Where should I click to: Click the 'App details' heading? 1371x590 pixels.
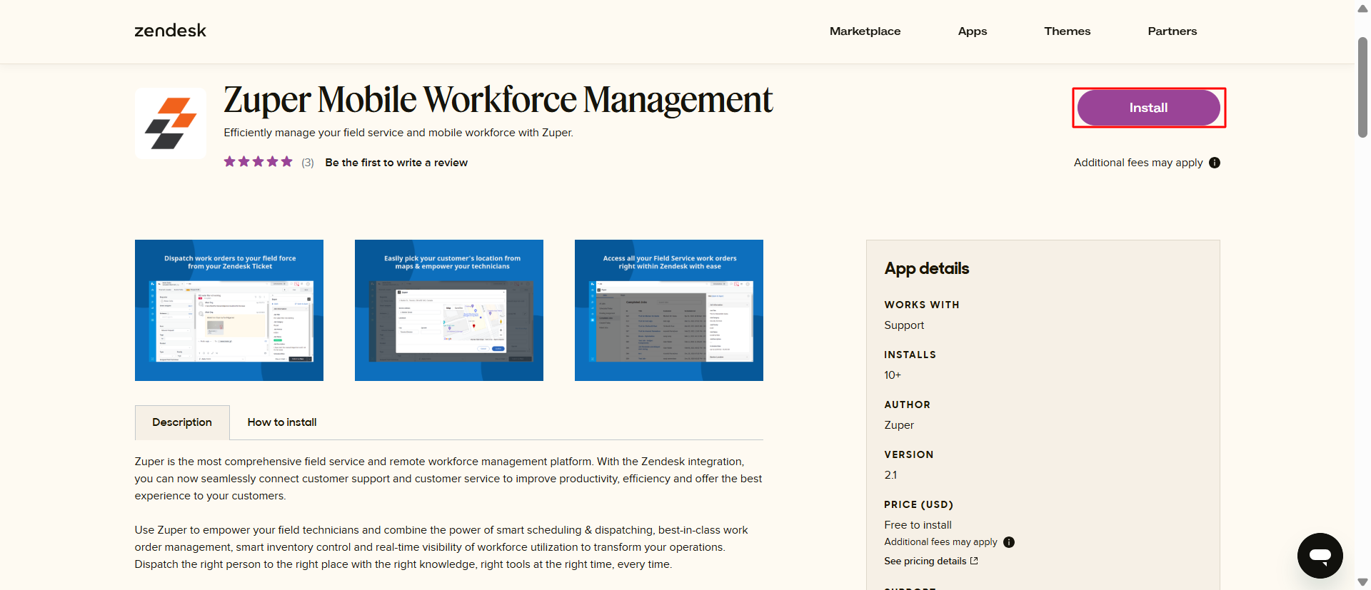pos(927,269)
